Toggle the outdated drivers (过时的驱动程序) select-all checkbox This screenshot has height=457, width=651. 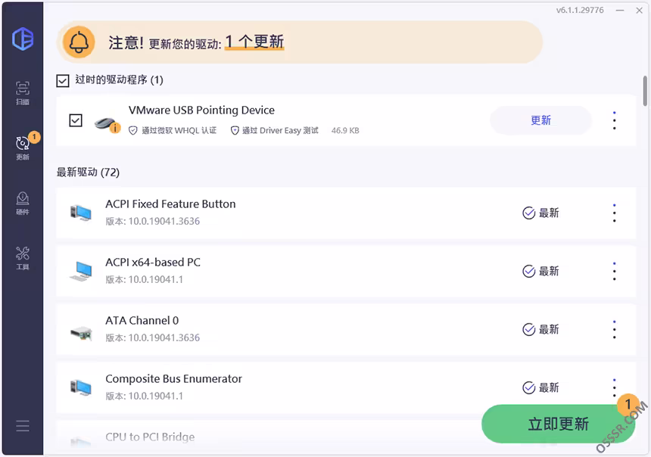(63, 80)
